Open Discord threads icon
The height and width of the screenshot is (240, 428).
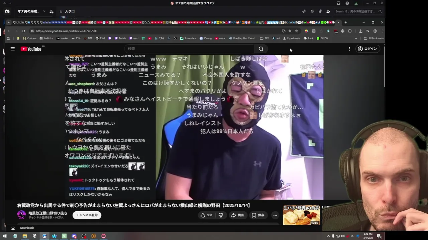(x=304, y=11)
